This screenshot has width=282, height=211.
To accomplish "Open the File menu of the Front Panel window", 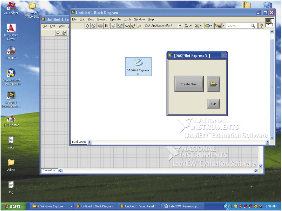I will (45, 26).
